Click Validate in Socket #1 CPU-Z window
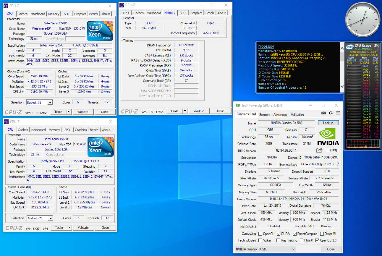The height and width of the screenshot is (256, 382). [82, 112]
